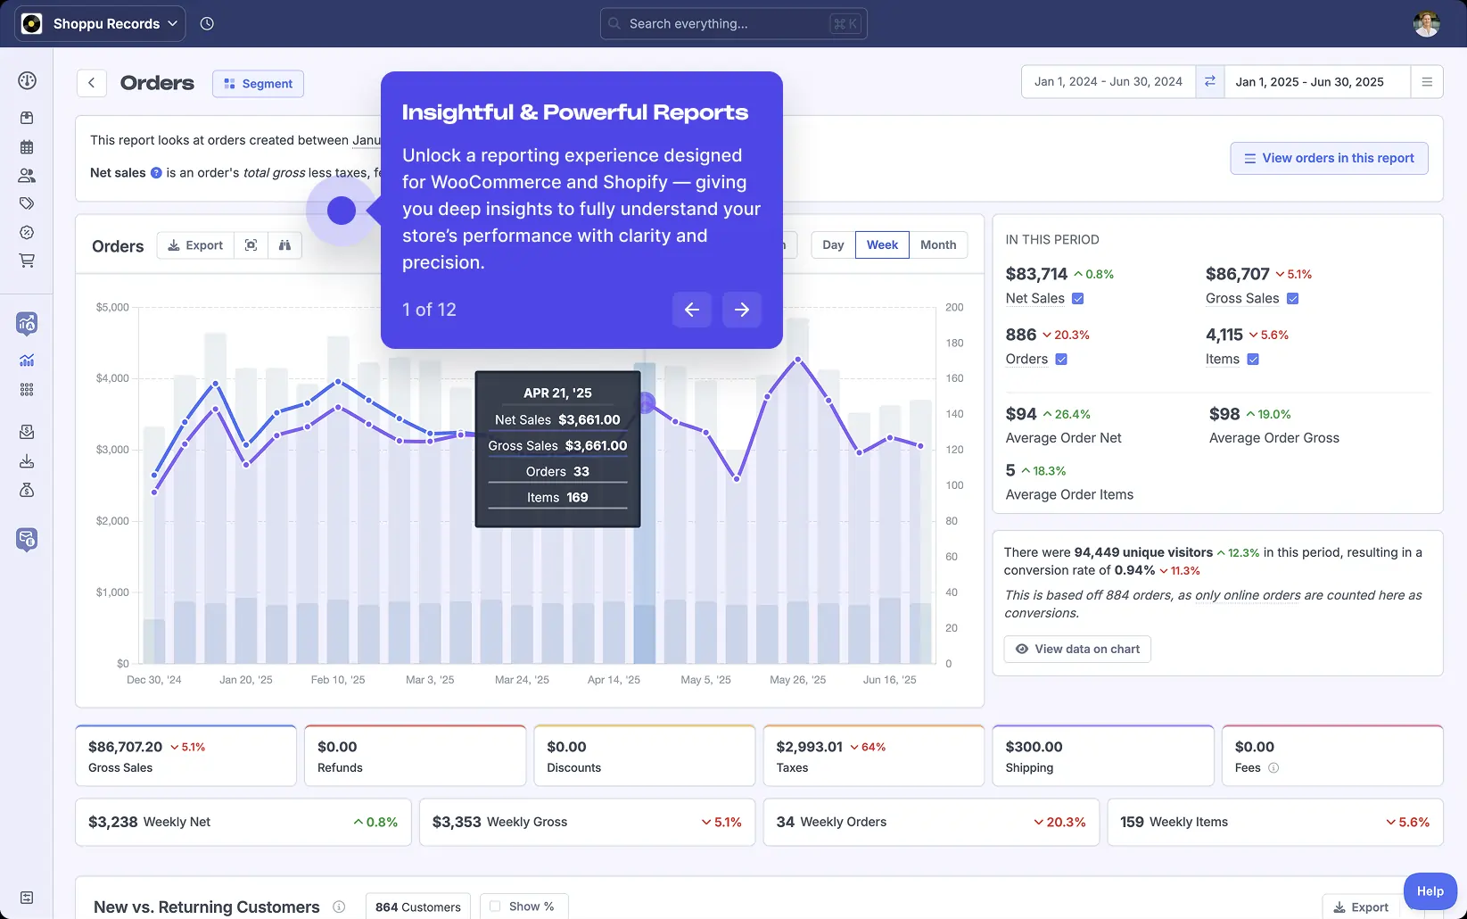
Task: Open the customers icon in the sidebar
Action: (x=27, y=175)
